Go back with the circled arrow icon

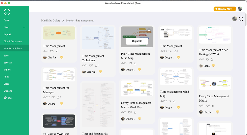pos(7,12)
